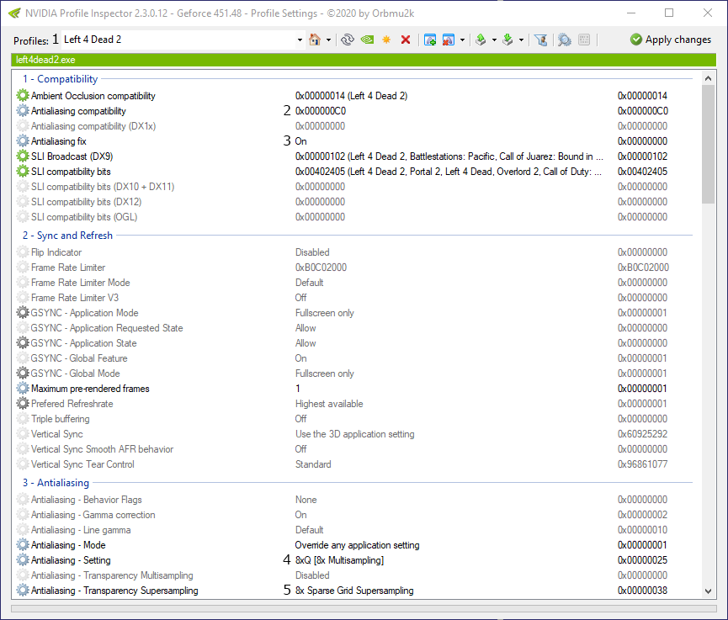Open the import profiles dropdown arrow

pyautogui.click(x=522, y=40)
